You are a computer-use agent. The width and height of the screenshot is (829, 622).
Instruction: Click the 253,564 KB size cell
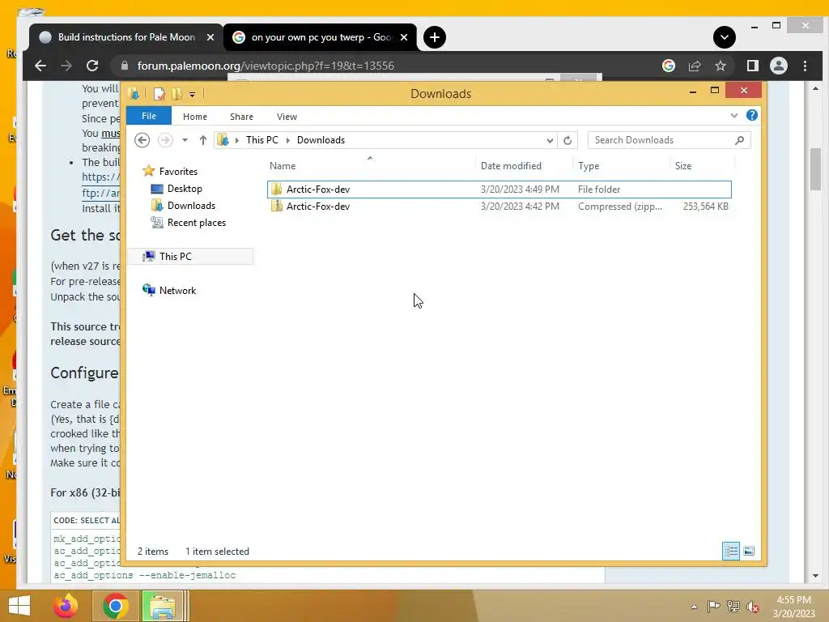click(705, 207)
